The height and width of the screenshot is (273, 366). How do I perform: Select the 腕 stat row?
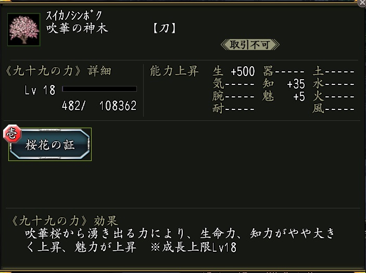point(234,97)
